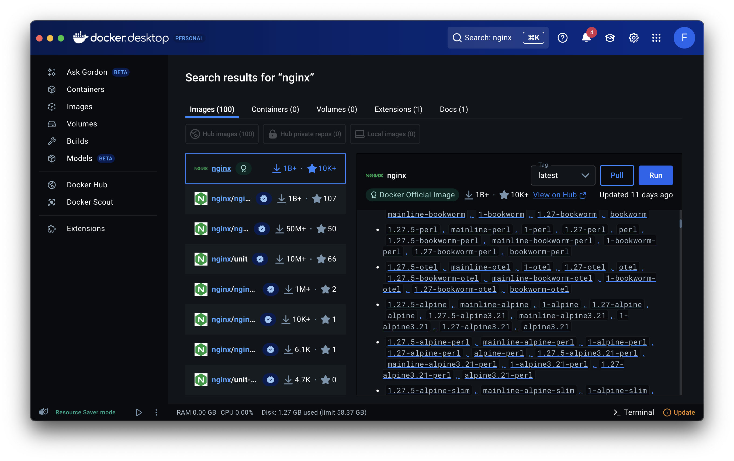
Task: Switch to the Docs (1) tab
Action: click(x=454, y=109)
